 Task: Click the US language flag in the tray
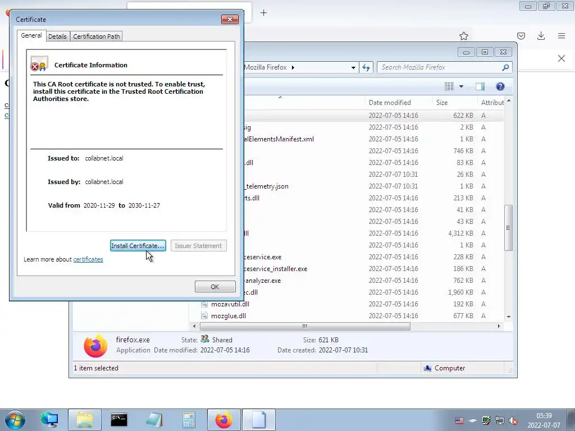pyautogui.click(x=459, y=420)
